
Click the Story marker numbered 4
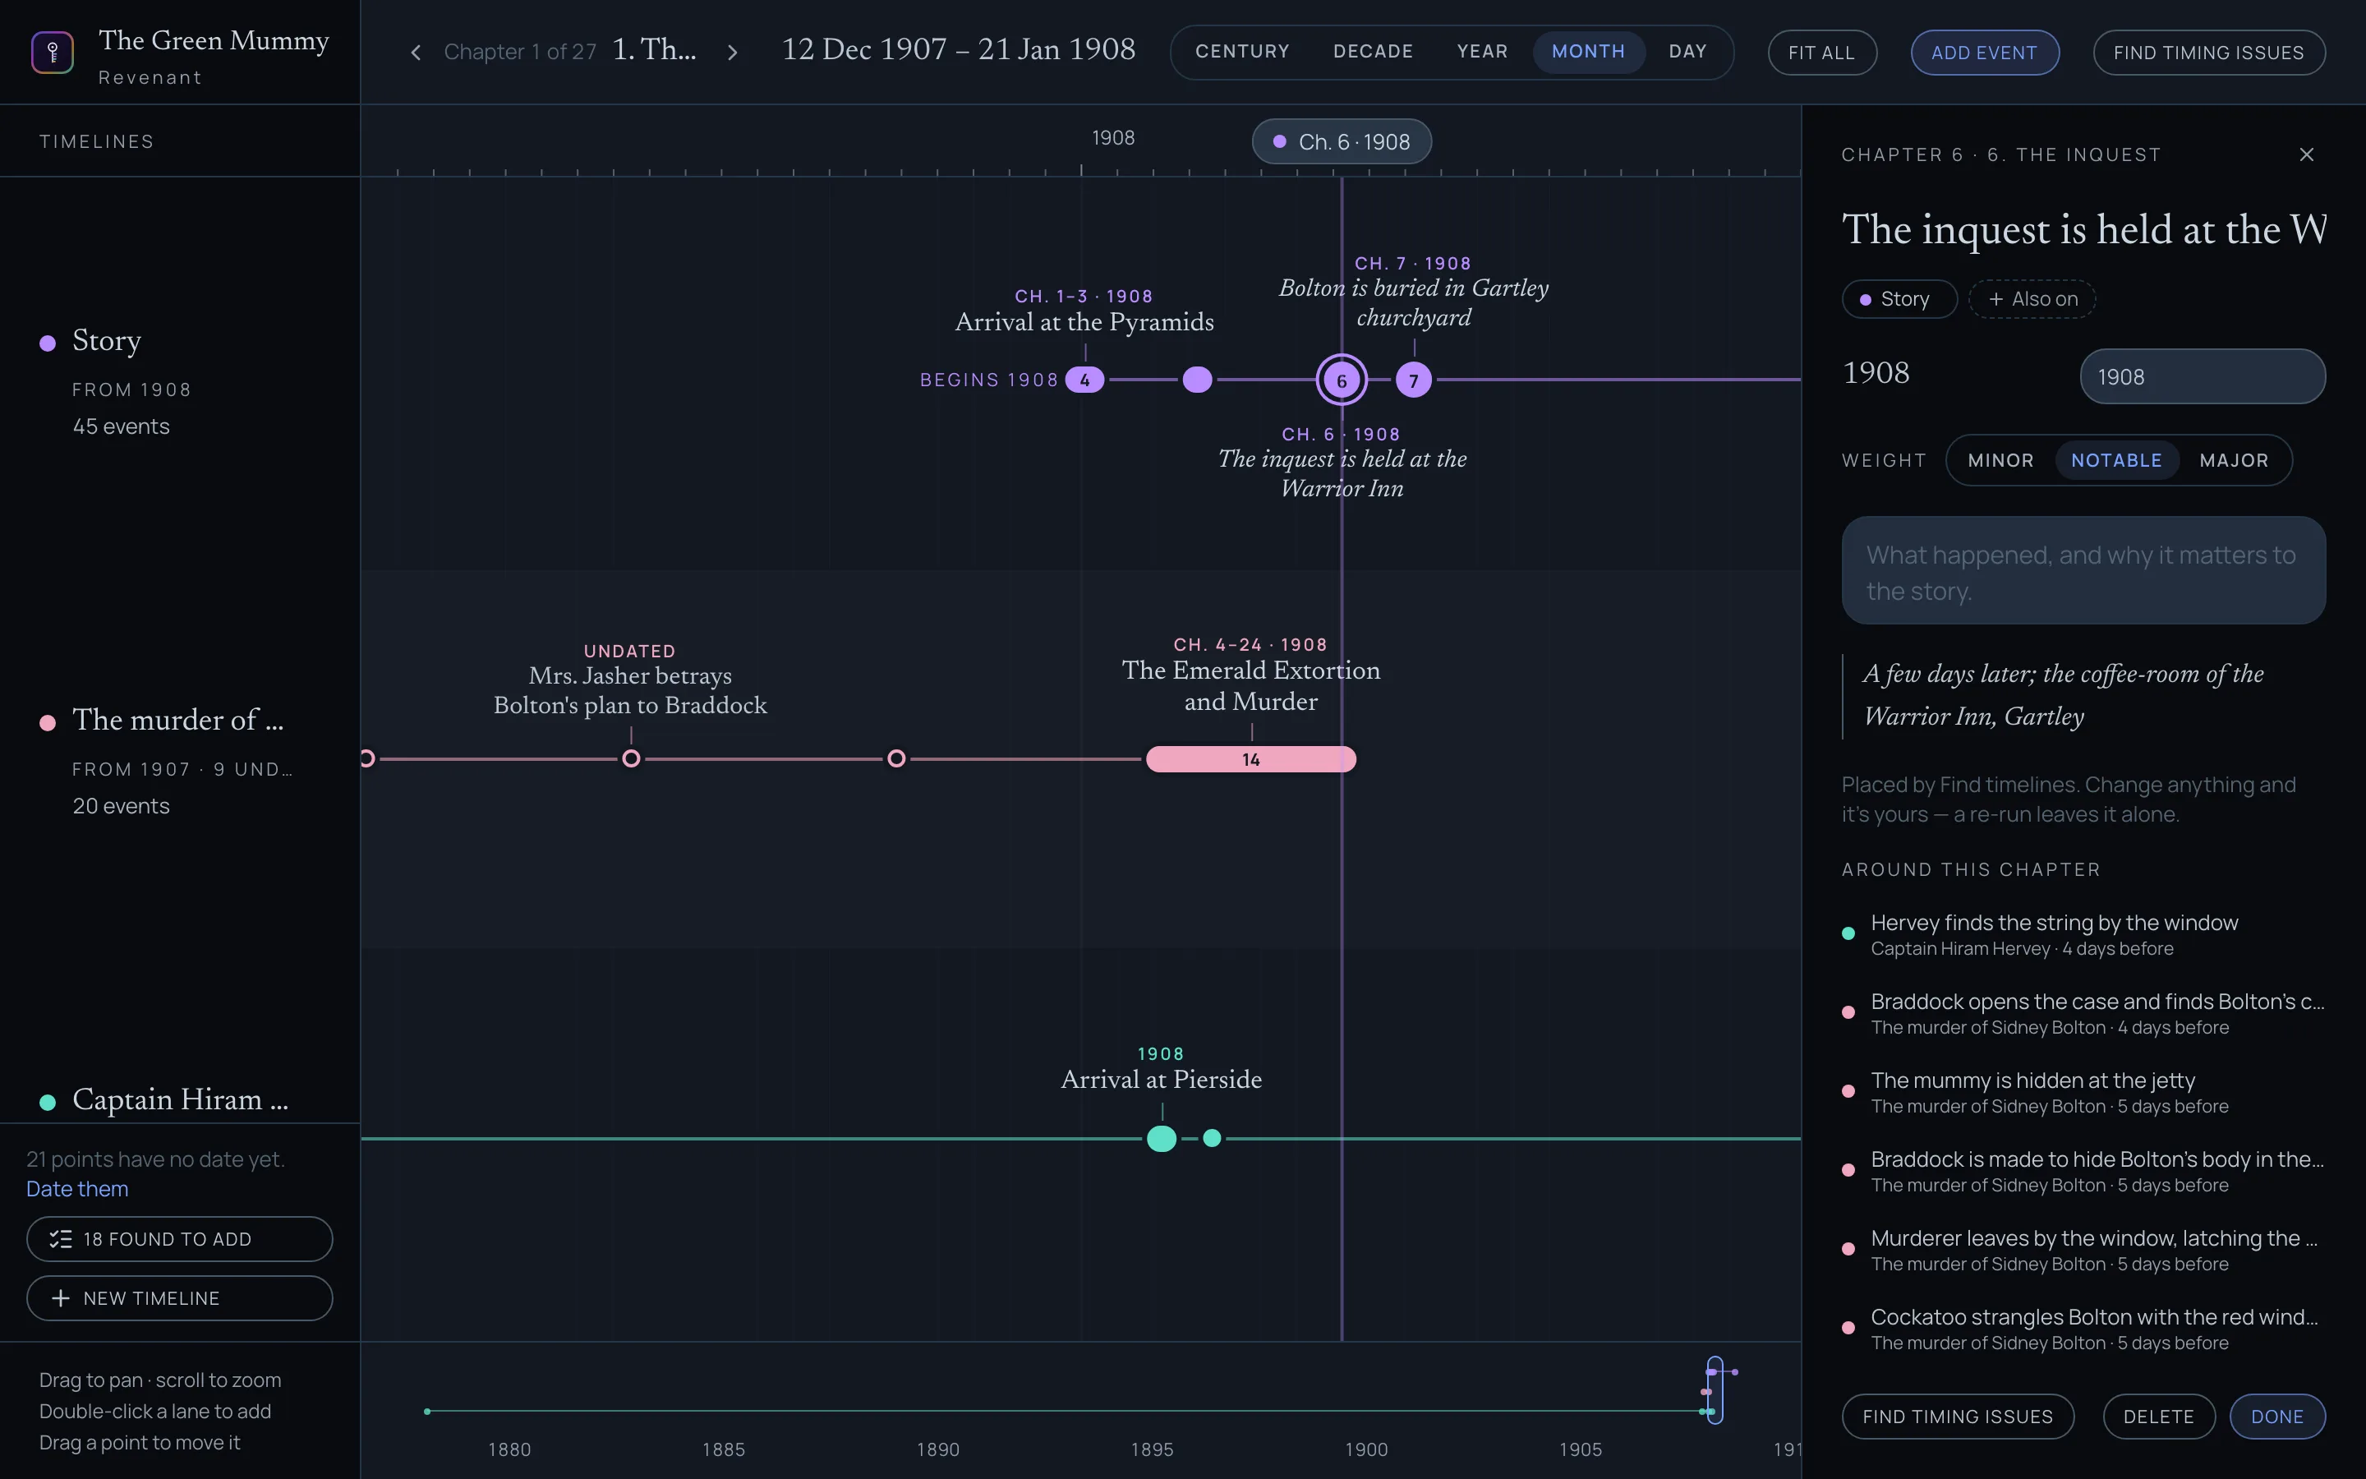coord(1084,380)
